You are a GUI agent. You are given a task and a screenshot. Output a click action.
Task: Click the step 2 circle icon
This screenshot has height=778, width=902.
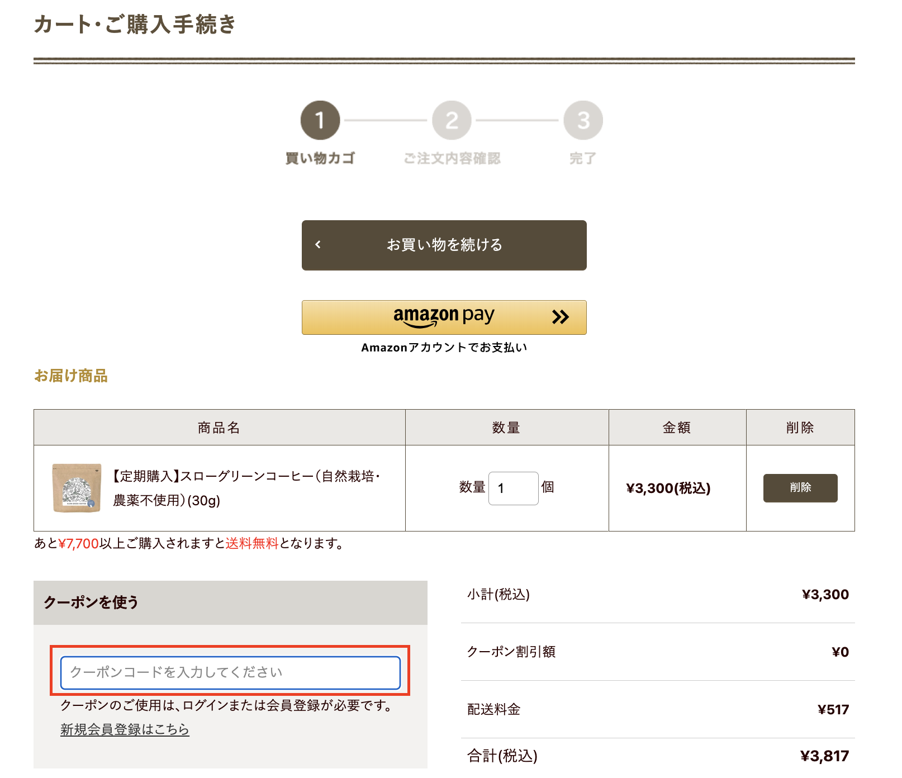(x=452, y=120)
